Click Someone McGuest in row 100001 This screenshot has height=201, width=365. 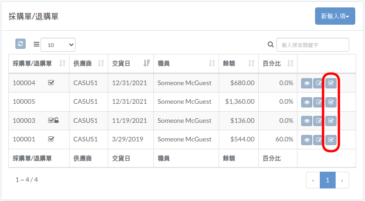tap(184, 139)
